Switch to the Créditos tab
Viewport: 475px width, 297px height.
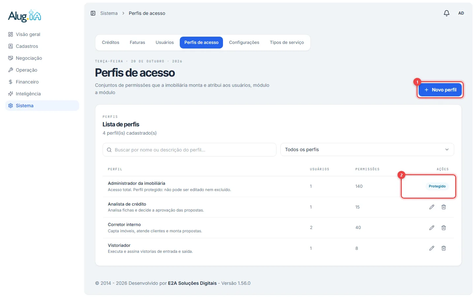(x=111, y=43)
